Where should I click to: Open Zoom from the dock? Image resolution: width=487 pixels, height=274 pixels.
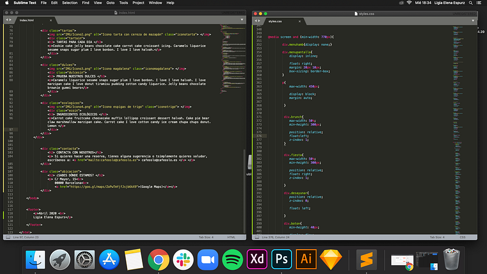pyautogui.click(x=208, y=259)
